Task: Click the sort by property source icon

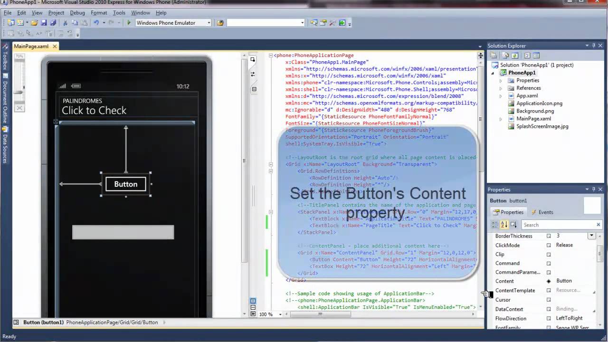Action: pos(513,225)
